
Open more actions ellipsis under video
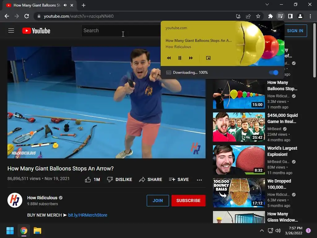pos(199,180)
